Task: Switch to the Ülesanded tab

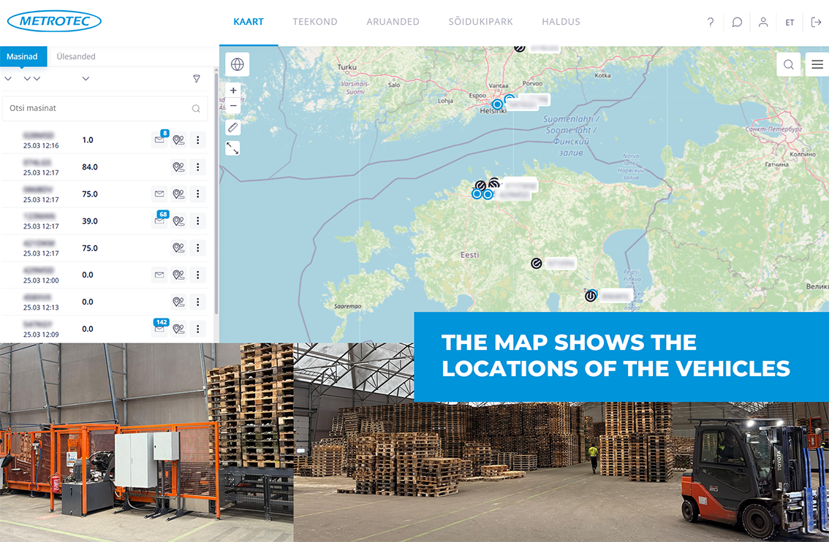Action: pyautogui.click(x=76, y=56)
